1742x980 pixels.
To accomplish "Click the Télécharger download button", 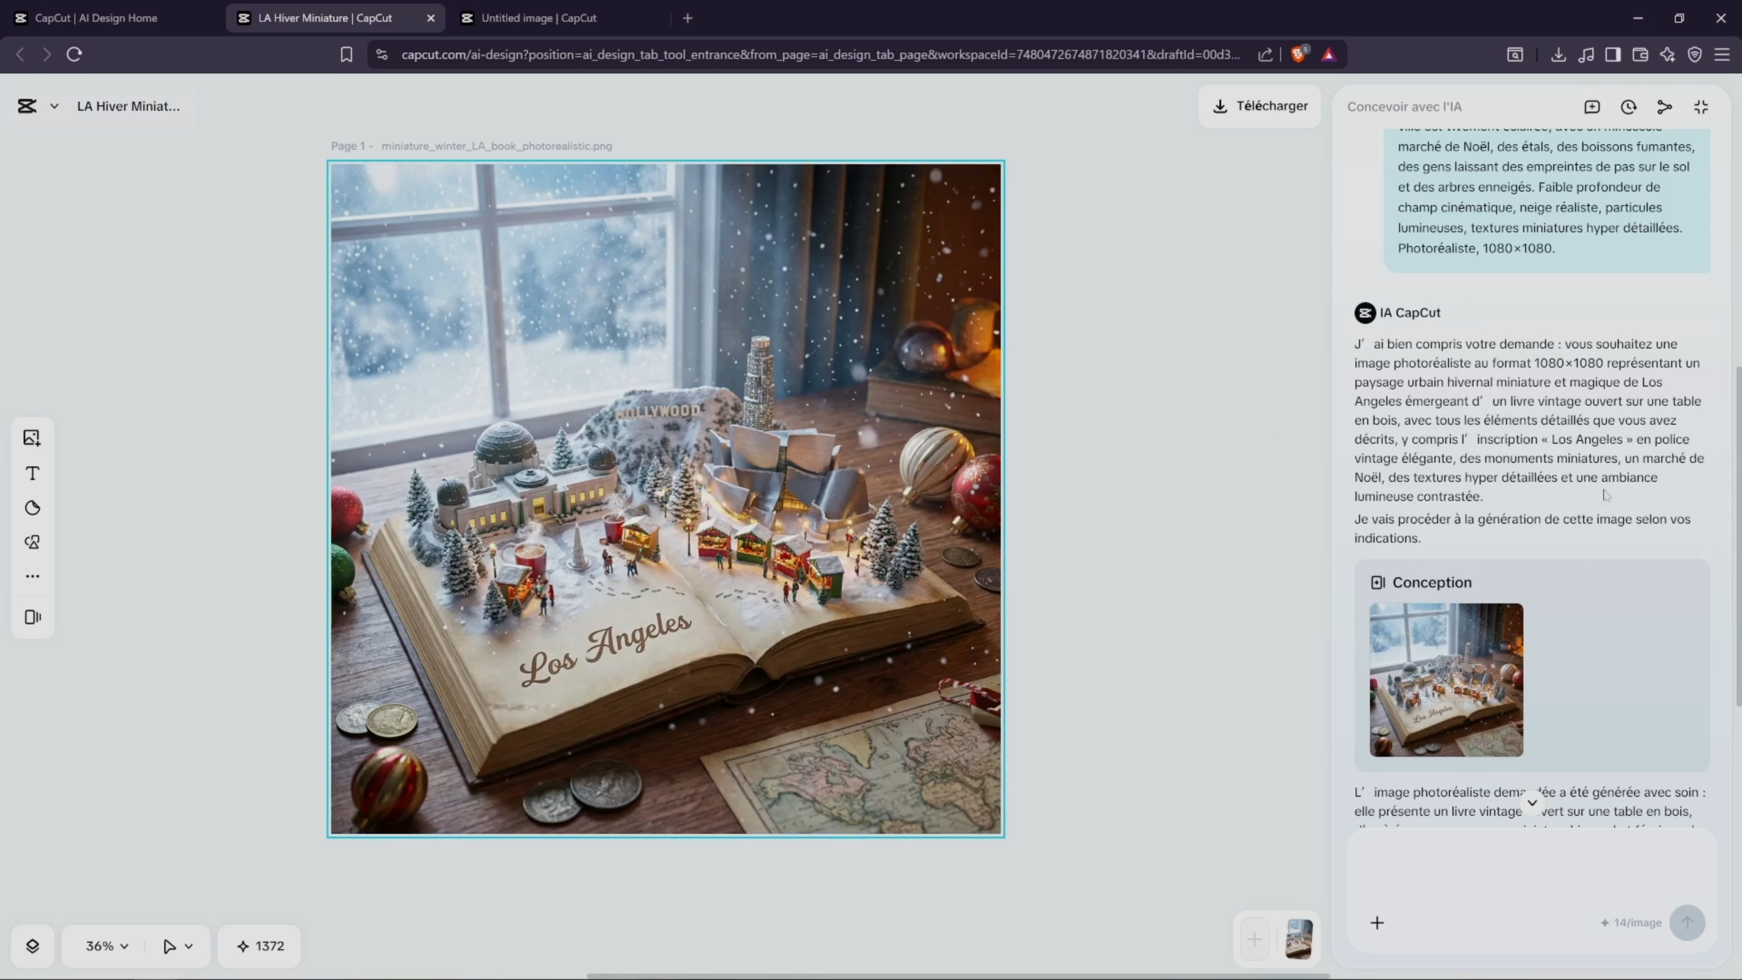I will coord(1260,106).
